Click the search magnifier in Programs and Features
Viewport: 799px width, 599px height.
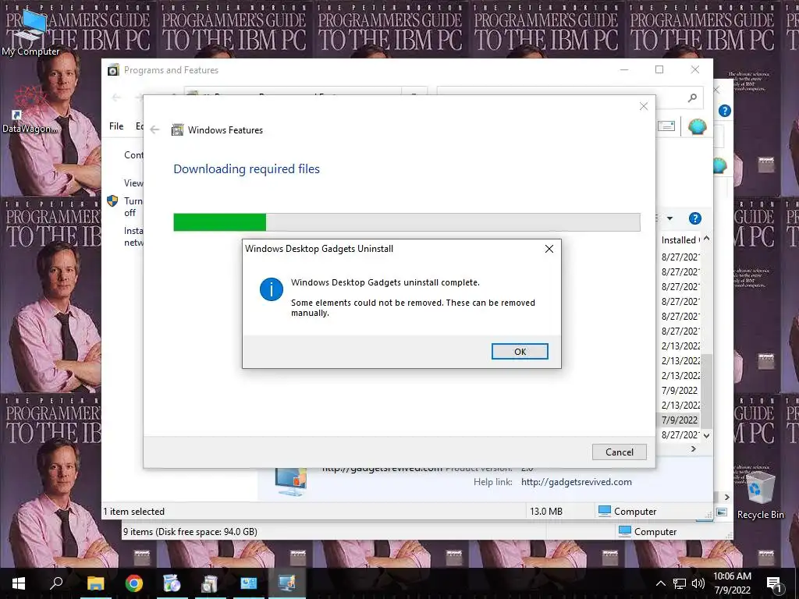(x=692, y=97)
